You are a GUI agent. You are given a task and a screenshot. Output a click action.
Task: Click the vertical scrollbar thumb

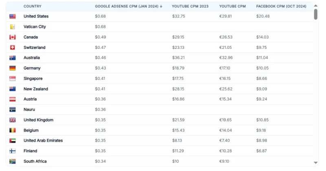tap(315, 14)
